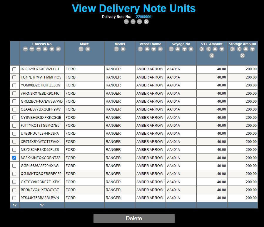Click VTC Amount 40.00 in 97QCZ5U7KXEWZLCJT row
This screenshot has height=227, width=264.
point(221,69)
